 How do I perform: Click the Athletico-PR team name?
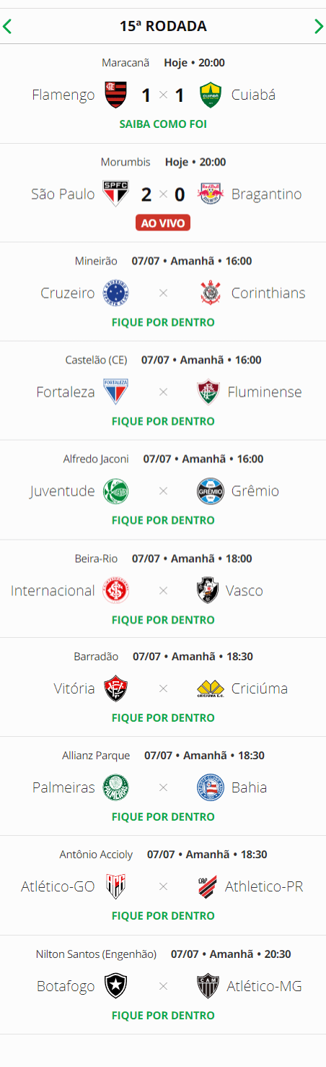click(264, 886)
